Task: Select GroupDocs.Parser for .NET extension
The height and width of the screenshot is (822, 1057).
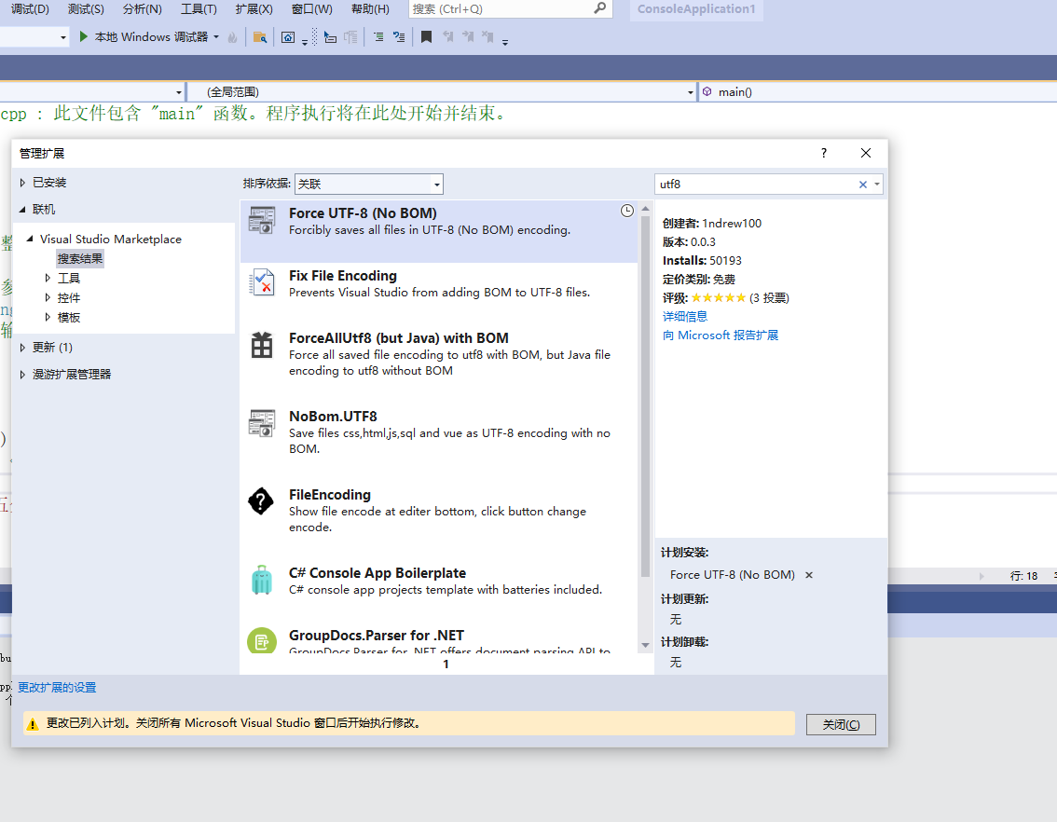Action: click(438, 638)
